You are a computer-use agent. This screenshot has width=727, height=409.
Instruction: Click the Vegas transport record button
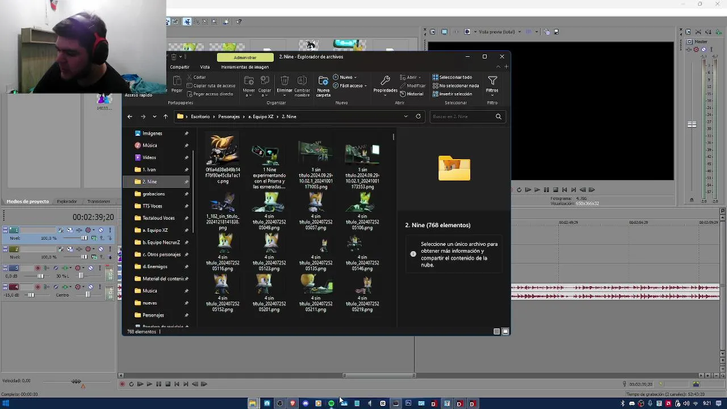pos(122,384)
